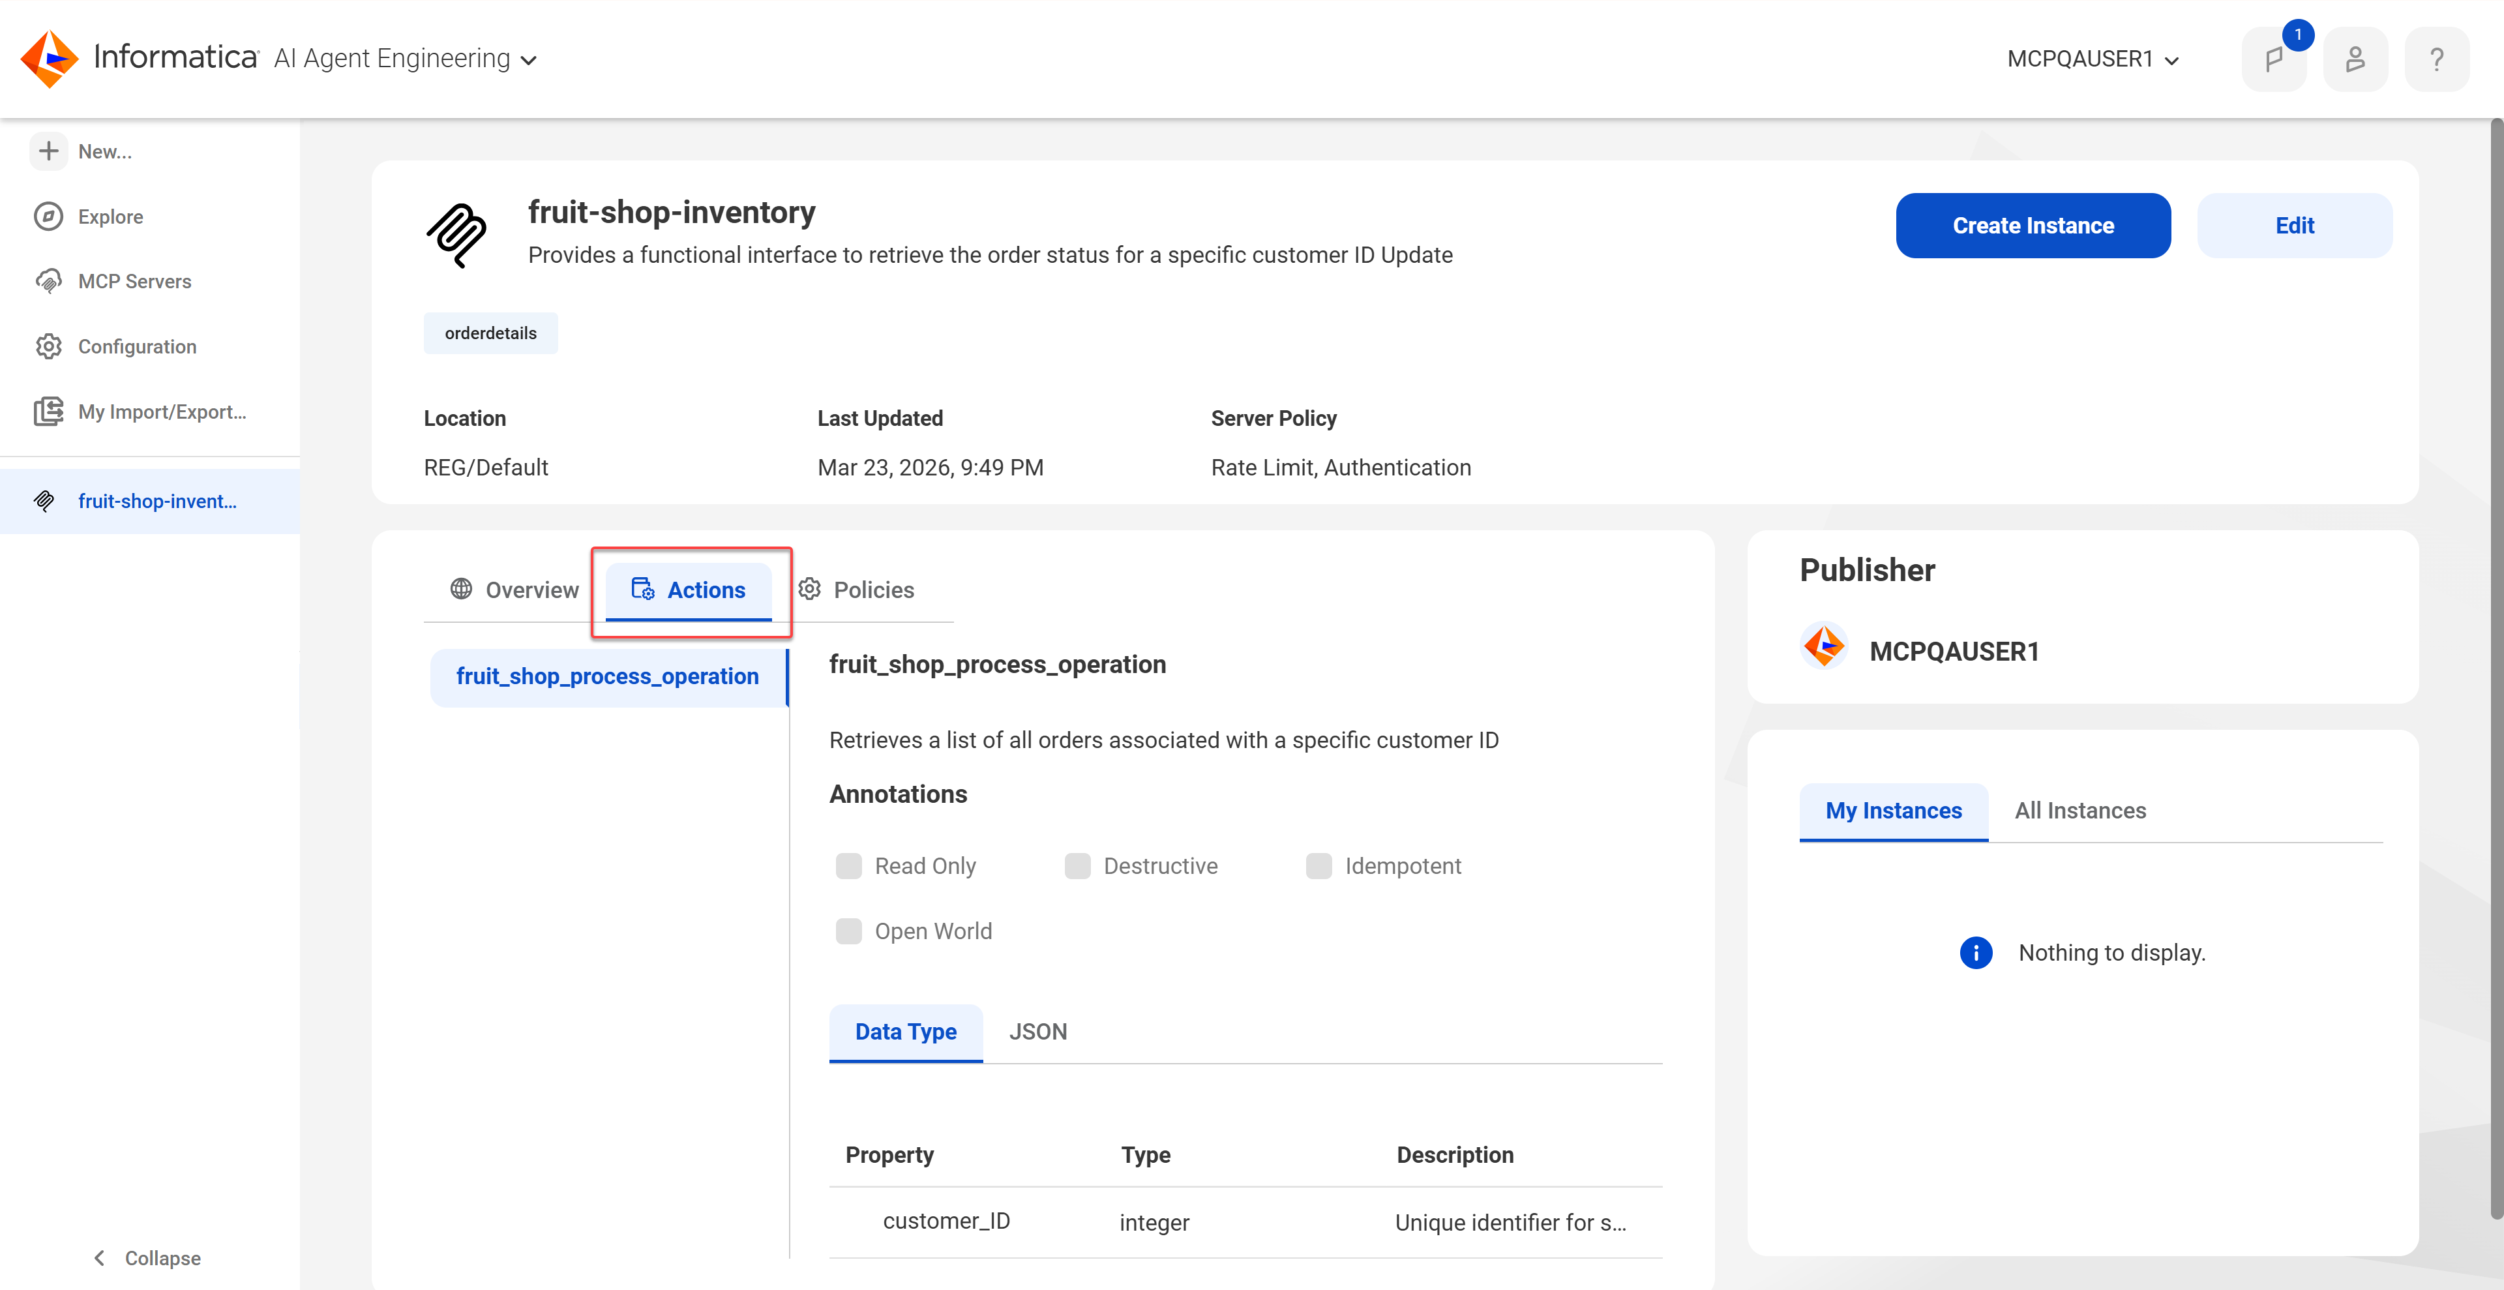The width and height of the screenshot is (2504, 1290).
Task: Expand the AI Agent Engineering dropdown
Action: (x=404, y=59)
